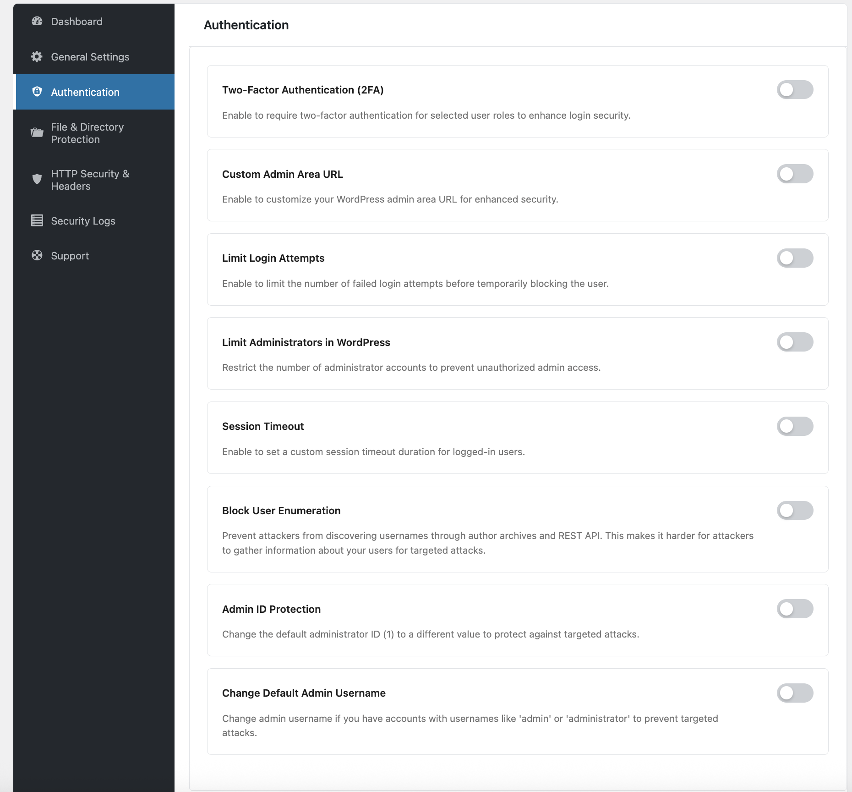The width and height of the screenshot is (852, 792).
Task: Open File & Directory Protection section
Action: click(87, 133)
